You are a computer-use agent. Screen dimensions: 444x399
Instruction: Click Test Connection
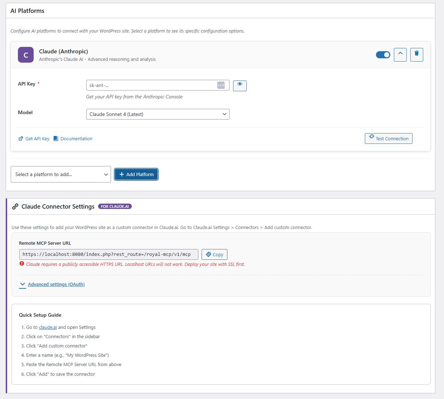click(388, 138)
